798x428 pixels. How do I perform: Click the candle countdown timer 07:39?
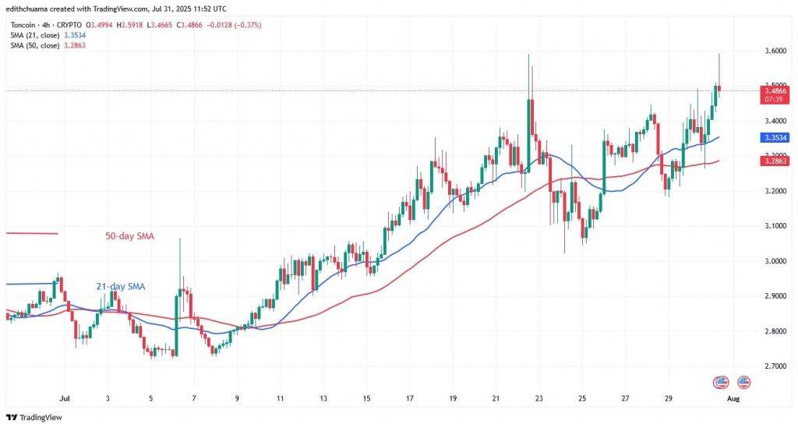pyautogui.click(x=774, y=100)
